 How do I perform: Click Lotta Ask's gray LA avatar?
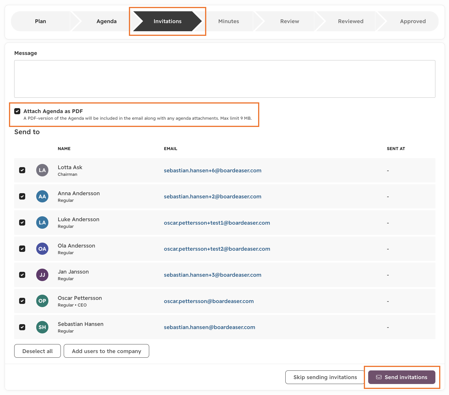[x=42, y=170]
